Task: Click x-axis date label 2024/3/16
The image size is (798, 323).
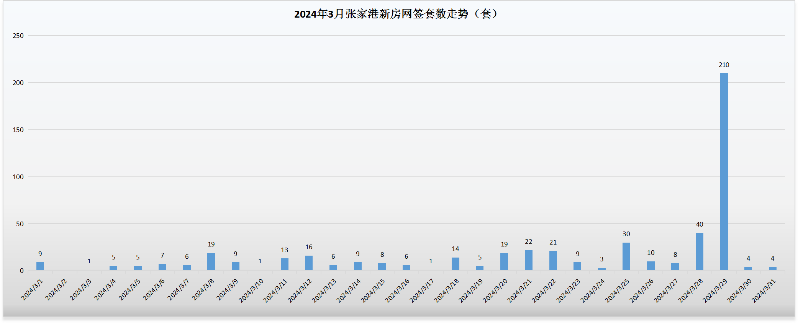Action: coord(398,290)
